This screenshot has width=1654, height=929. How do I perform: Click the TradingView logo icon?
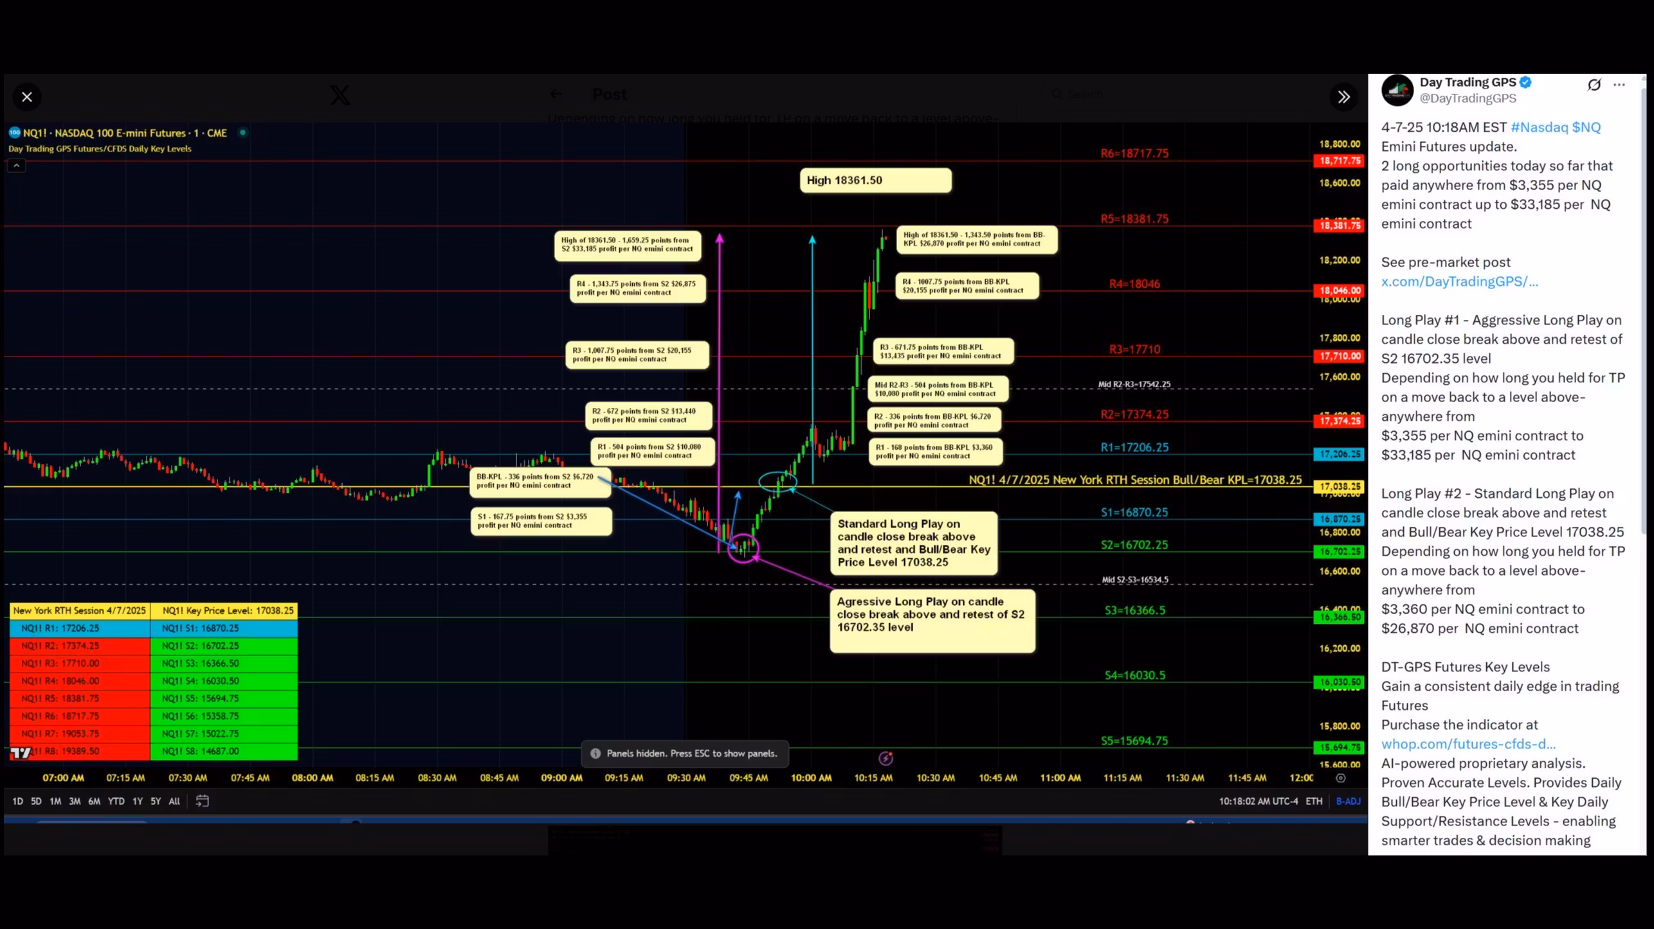point(21,752)
